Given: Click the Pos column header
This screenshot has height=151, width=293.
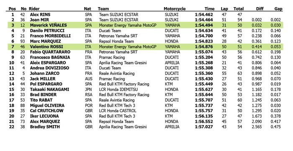Looking at the screenshot, I should pyautogui.click(x=12, y=9).
